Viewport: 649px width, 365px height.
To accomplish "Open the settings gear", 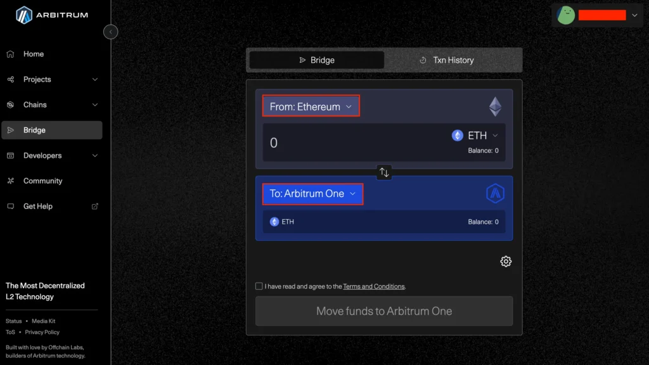I will (505, 261).
